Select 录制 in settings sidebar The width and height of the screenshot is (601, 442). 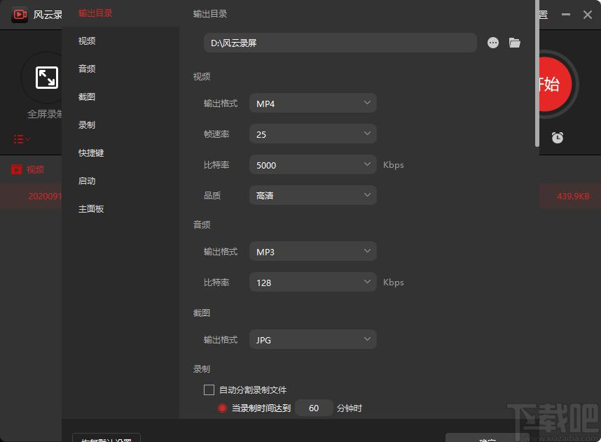[x=87, y=124]
